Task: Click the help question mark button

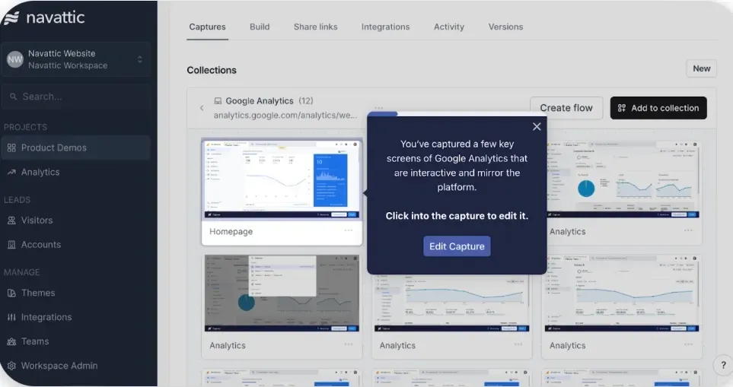Action: coord(722,365)
